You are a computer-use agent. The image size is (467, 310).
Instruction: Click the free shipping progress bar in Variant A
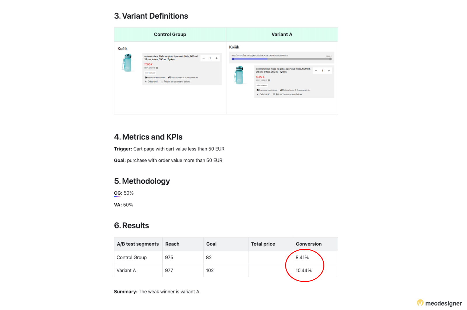click(x=281, y=59)
